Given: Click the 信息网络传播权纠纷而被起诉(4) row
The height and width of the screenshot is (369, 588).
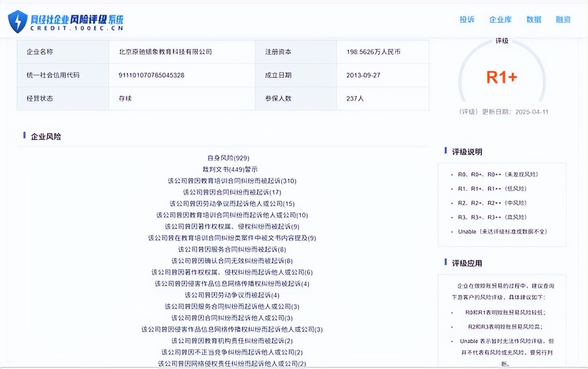Looking at the screenshot, I should 232,284.
